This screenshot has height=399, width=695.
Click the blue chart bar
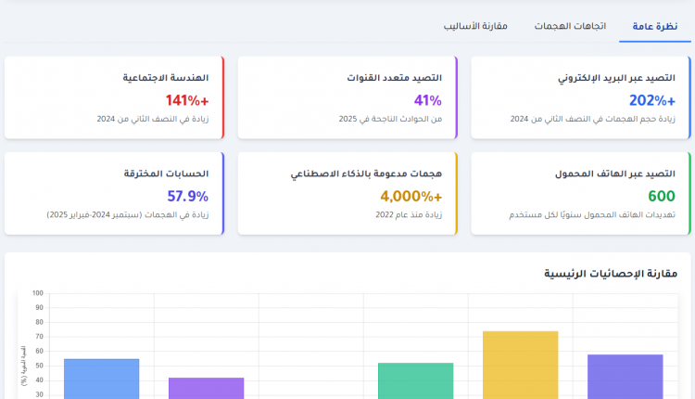102,379
